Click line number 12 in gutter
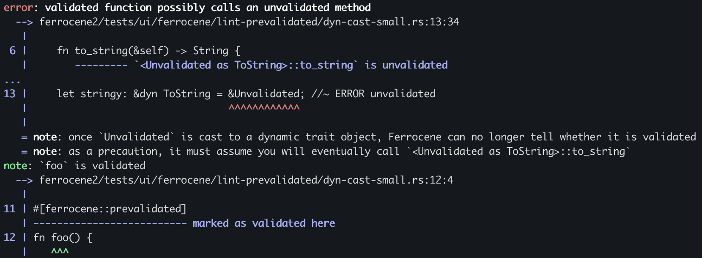Screen dimensions: 702x258 click(x=9, y=237)
